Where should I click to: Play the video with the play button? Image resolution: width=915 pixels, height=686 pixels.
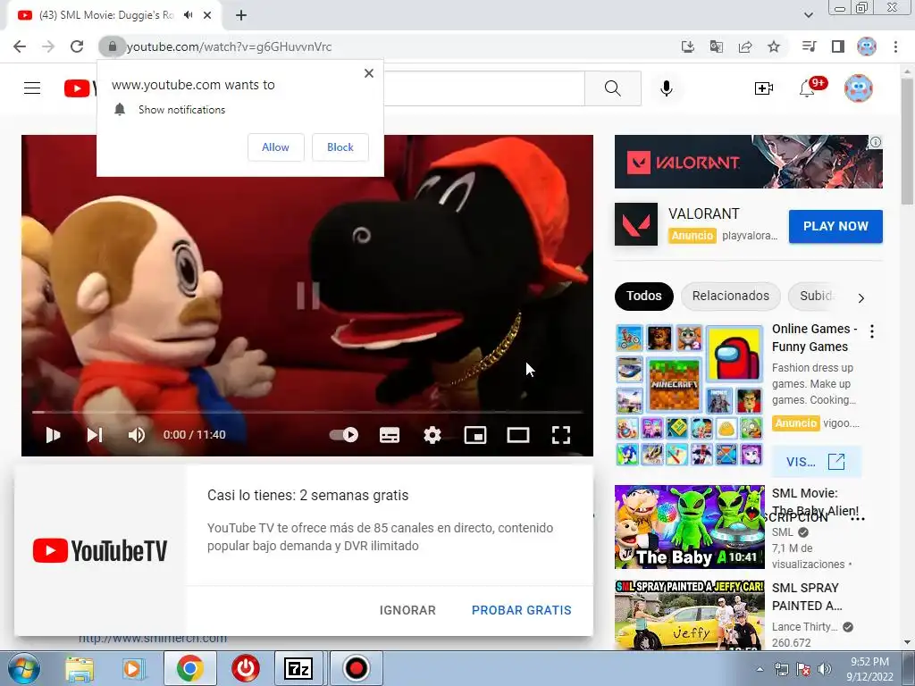click(x=53, y=435)
